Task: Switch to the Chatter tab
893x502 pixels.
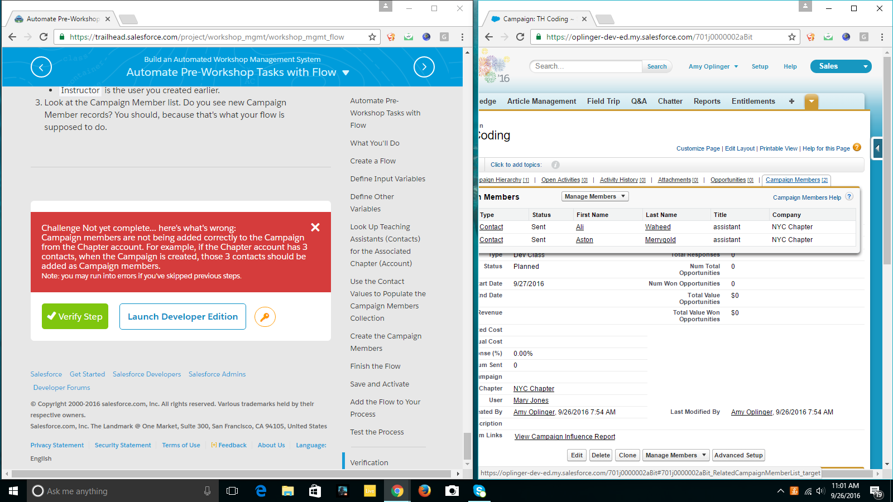Action: (x=670, y=101)
